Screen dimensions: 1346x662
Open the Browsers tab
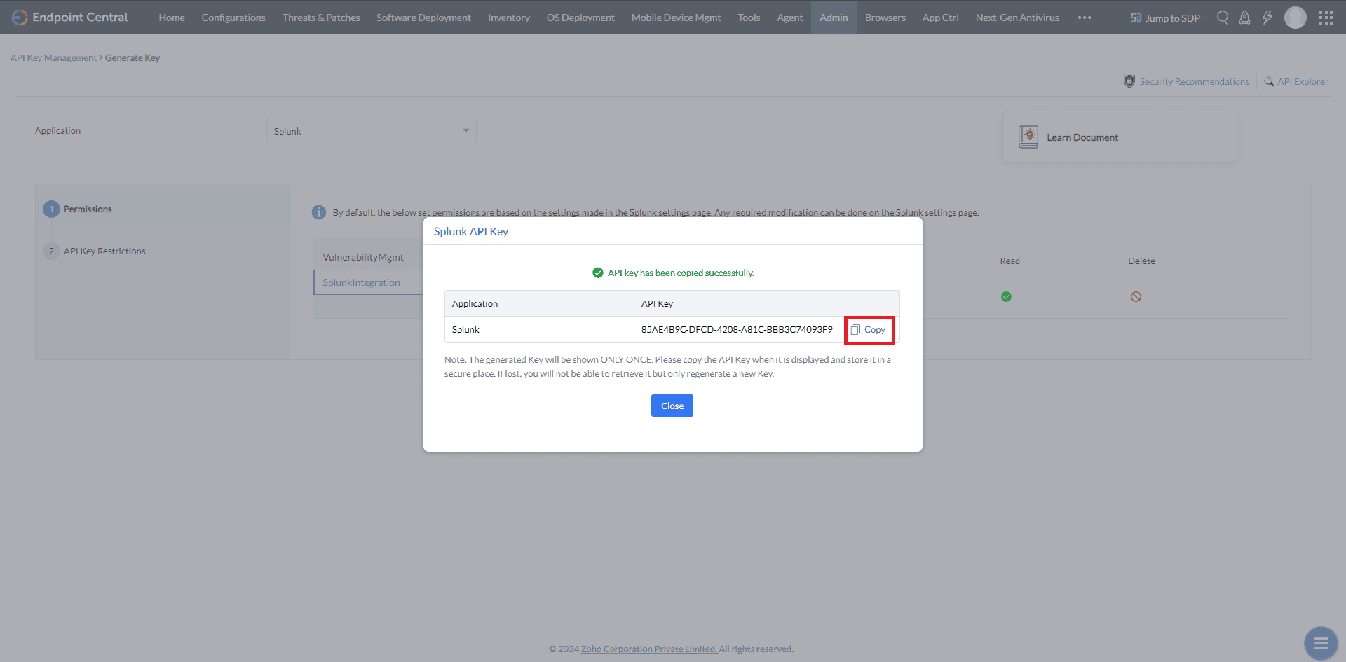click(885, 18)
